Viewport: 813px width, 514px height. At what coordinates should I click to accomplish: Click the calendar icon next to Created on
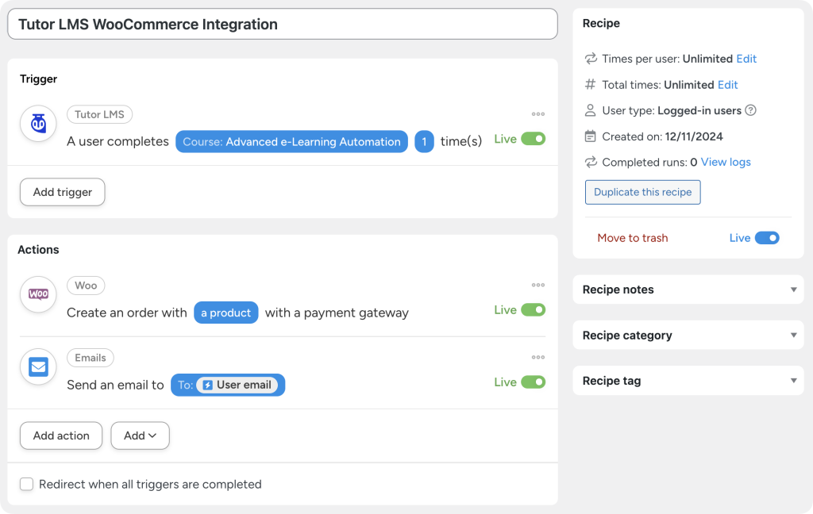tap(589, 136)
